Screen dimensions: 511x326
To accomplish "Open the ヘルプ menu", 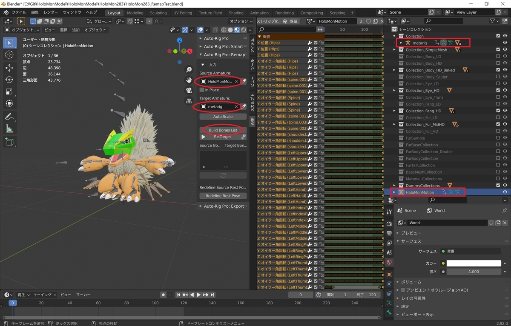I will tap(92, 12).
